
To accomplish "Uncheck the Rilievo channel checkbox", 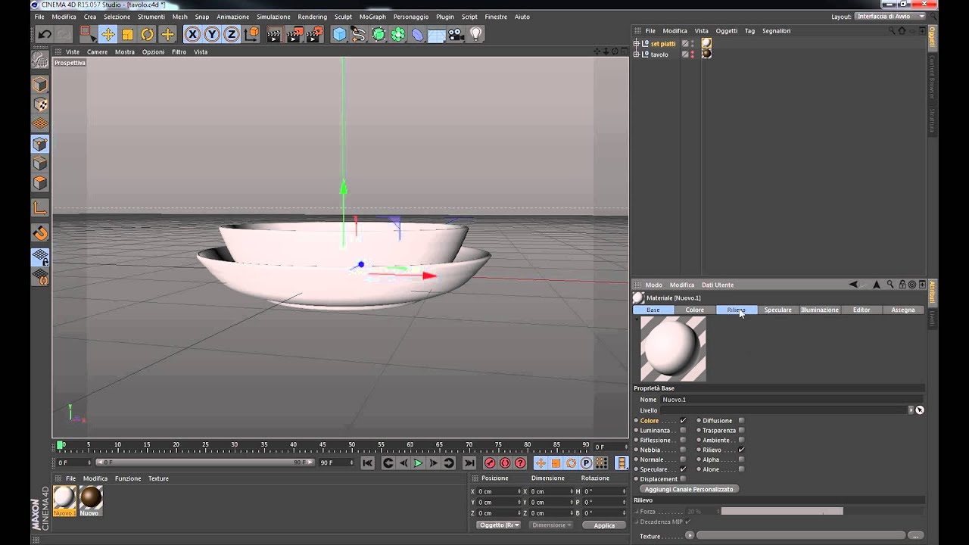I will click(x=741, y=450).
